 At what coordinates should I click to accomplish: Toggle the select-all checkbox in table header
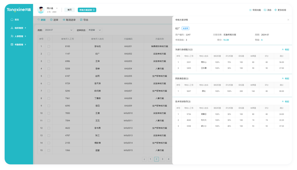49,39
